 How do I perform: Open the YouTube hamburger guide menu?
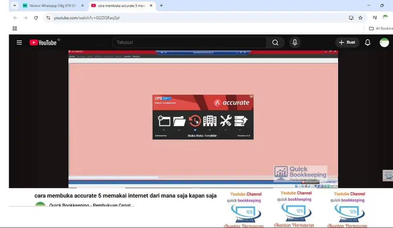point(19,42)
